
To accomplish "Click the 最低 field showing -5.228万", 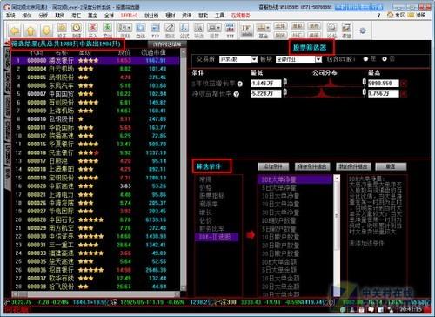I will (265, 93).
